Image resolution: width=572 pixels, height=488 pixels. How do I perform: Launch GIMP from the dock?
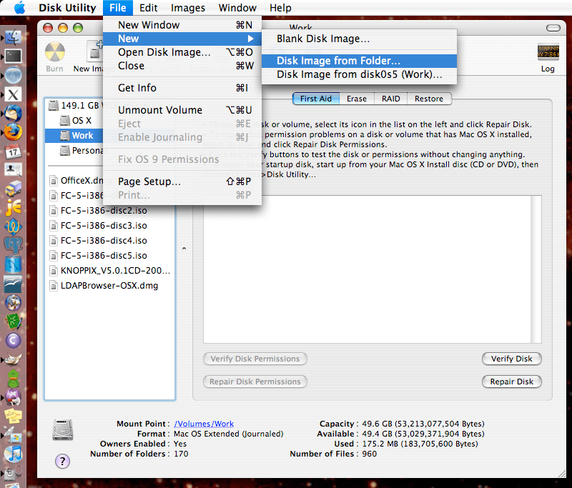point(13,359)
